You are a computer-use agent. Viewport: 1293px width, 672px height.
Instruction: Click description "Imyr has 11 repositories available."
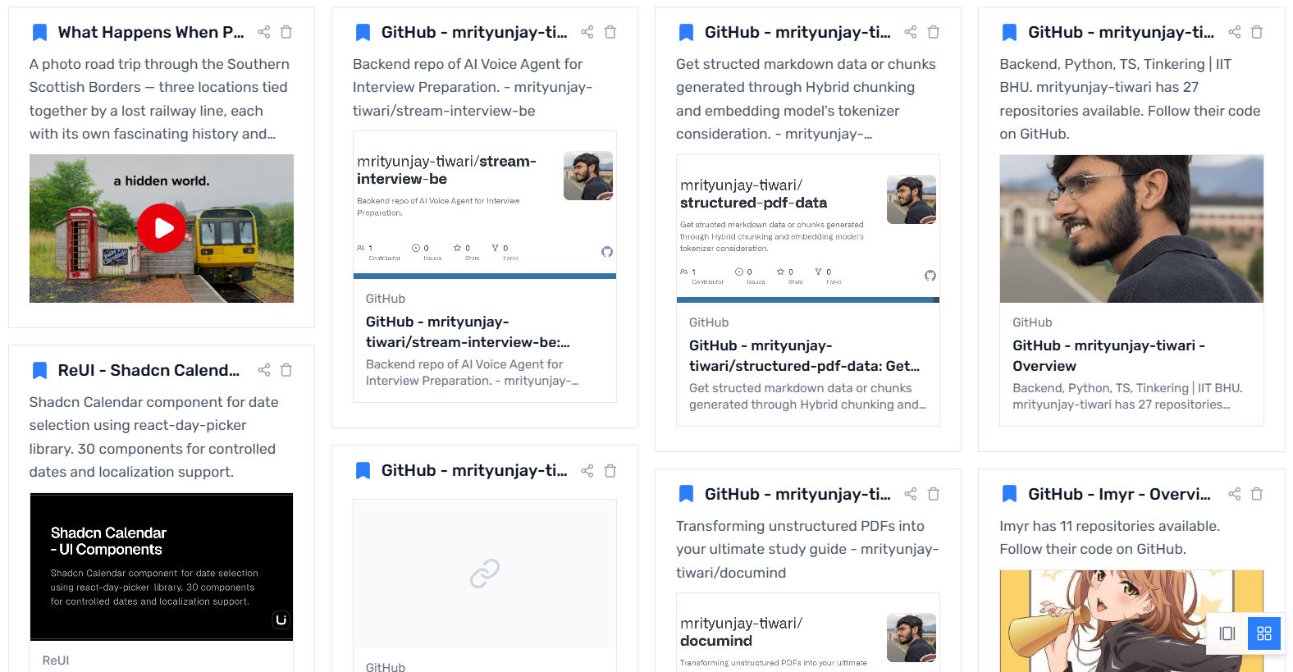tap(1109, 538)
